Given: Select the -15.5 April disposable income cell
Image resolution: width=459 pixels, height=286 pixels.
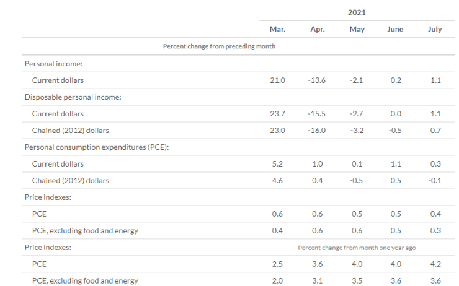Looking at the screenshot, I should (317, 114).
